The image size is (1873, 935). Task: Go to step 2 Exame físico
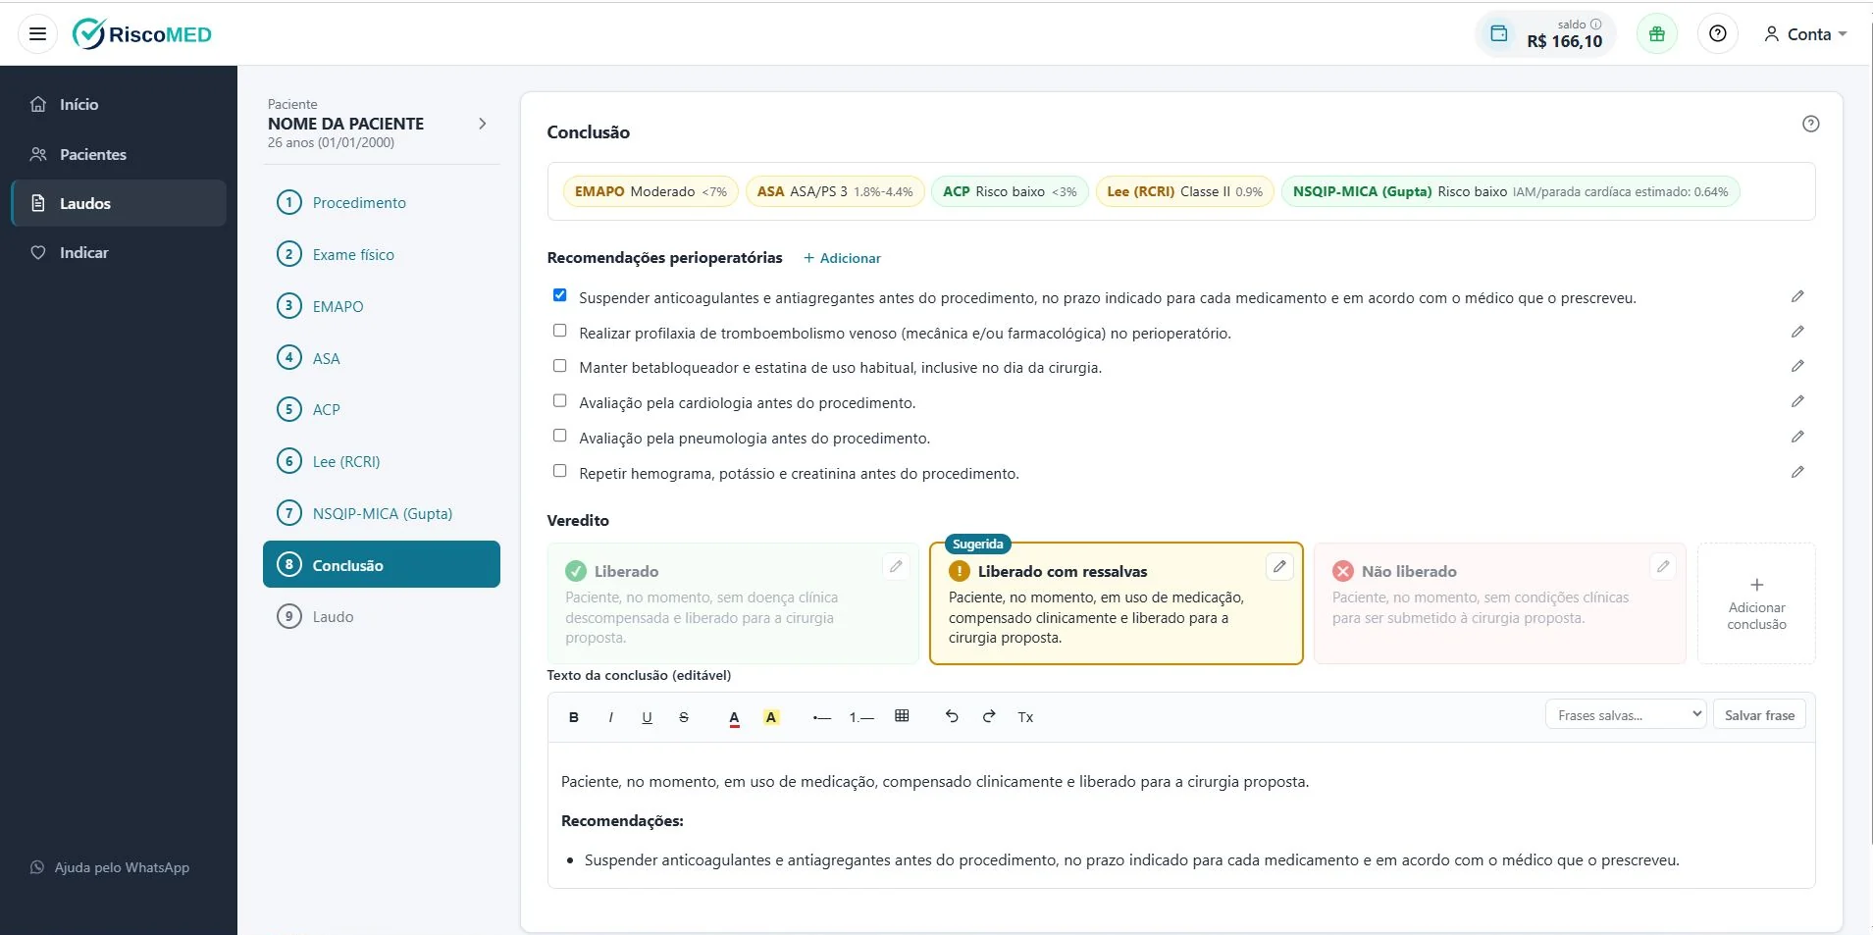coord(382,254)
